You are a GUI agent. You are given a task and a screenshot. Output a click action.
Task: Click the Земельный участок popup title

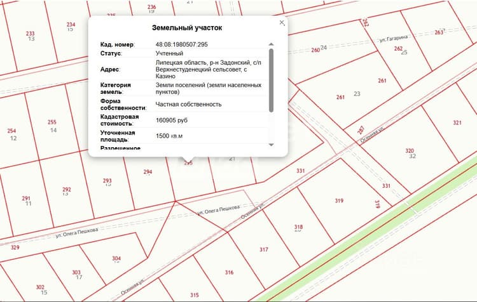(187, 28)
